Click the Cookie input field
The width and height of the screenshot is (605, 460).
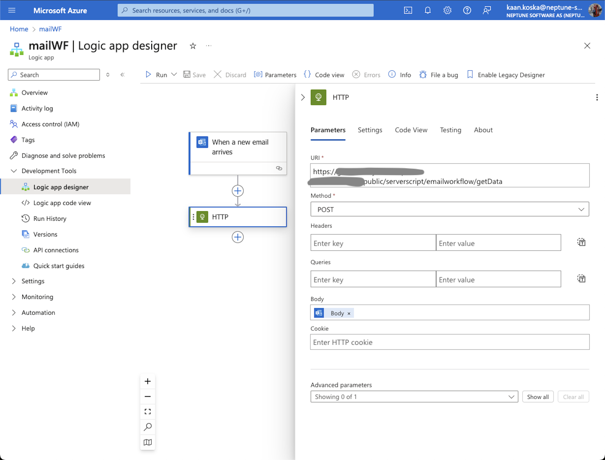(450, 342)
